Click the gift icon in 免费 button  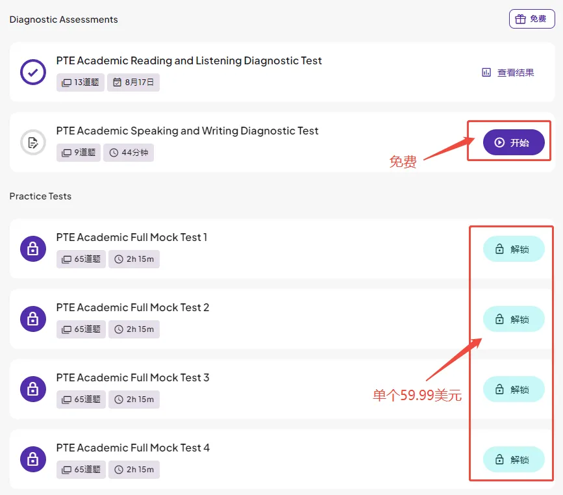point(520,19)
